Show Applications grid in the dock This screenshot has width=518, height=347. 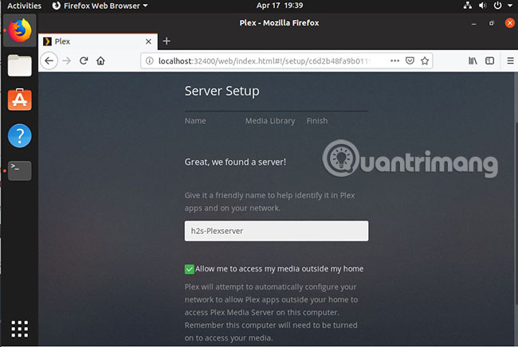[x=20, y=329]
